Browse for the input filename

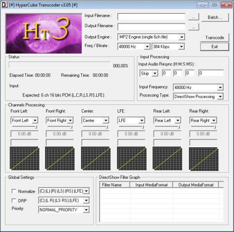tap(194, 17)
